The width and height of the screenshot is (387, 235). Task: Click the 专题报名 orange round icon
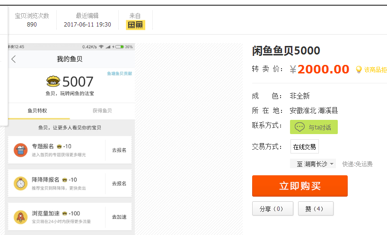tap(20, 150)
